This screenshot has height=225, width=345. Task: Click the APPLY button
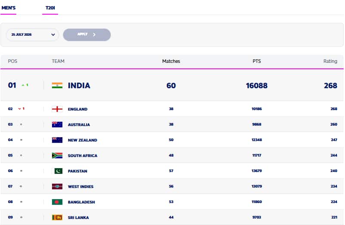pos(87,34)
